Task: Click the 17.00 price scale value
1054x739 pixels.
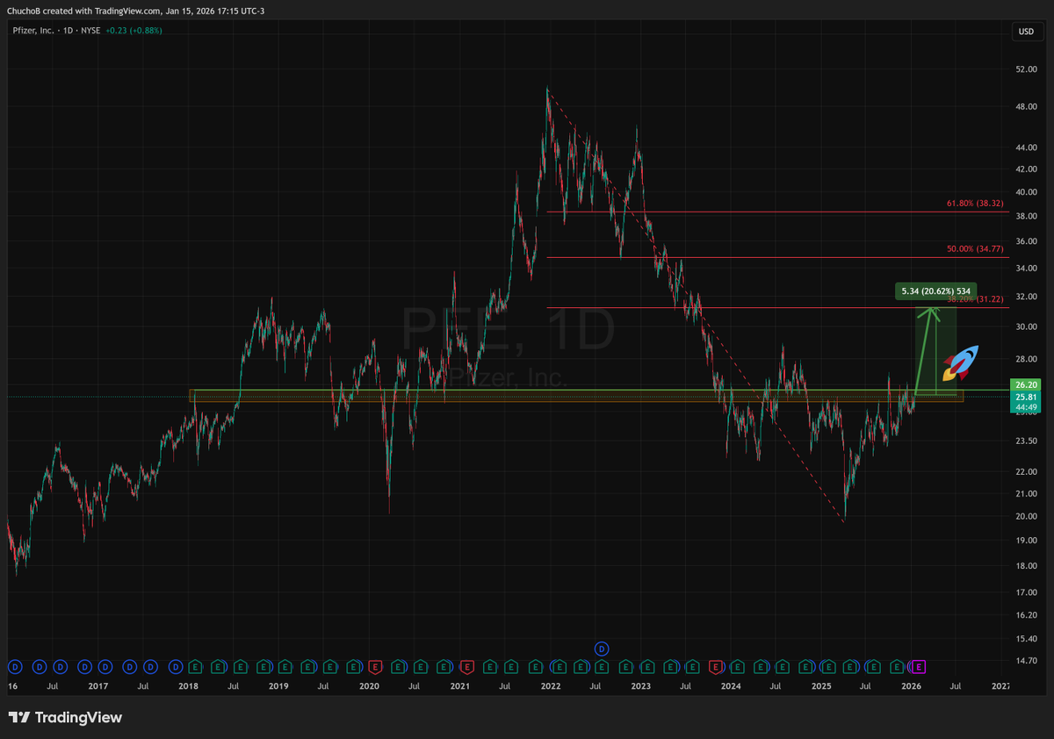Action: coord(1026,592)
